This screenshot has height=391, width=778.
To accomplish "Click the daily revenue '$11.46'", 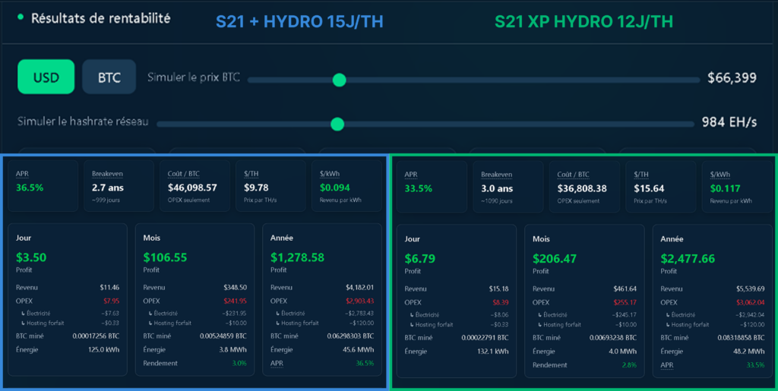I will [x=109, y=288].
